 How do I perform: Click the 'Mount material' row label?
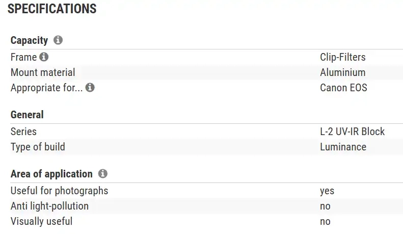[x=43, y=72]
